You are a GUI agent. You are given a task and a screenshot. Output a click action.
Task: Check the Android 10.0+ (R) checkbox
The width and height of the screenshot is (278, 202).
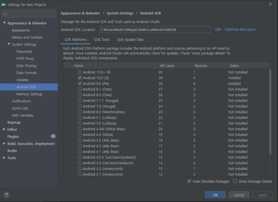tap(80, 72)
